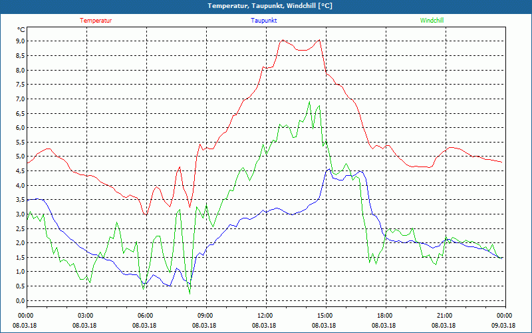
Task: Click the '6,0' y-axis value
Action: 21,128
